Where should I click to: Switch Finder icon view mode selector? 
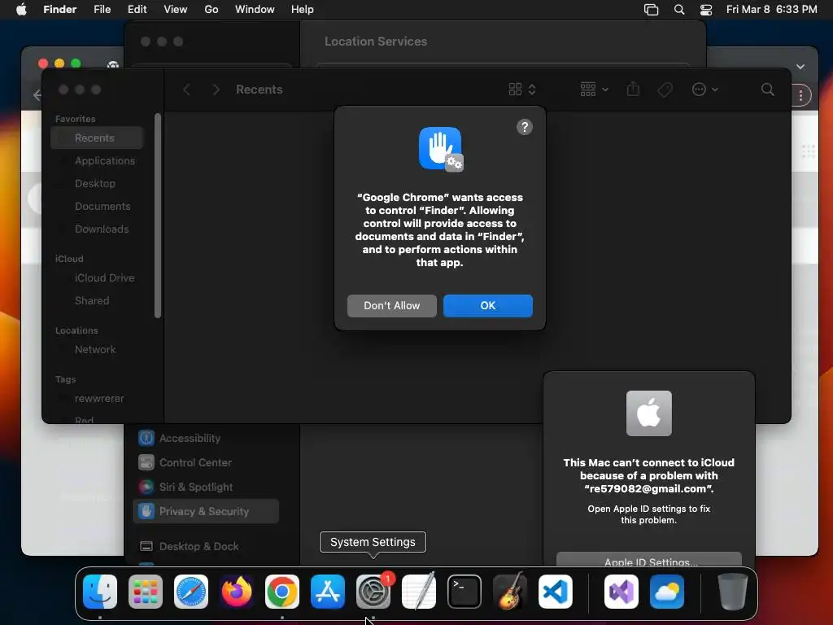tap(521, 90)
